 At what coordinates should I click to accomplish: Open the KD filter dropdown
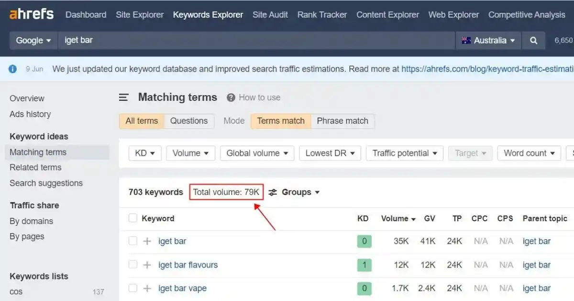click(x=145, y=153)
